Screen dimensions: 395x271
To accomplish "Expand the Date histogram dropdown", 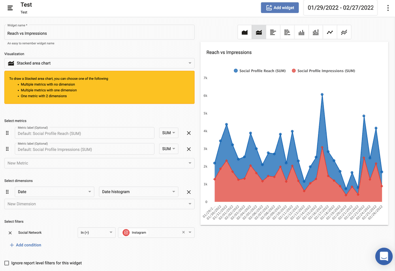I will coord(138,192).
